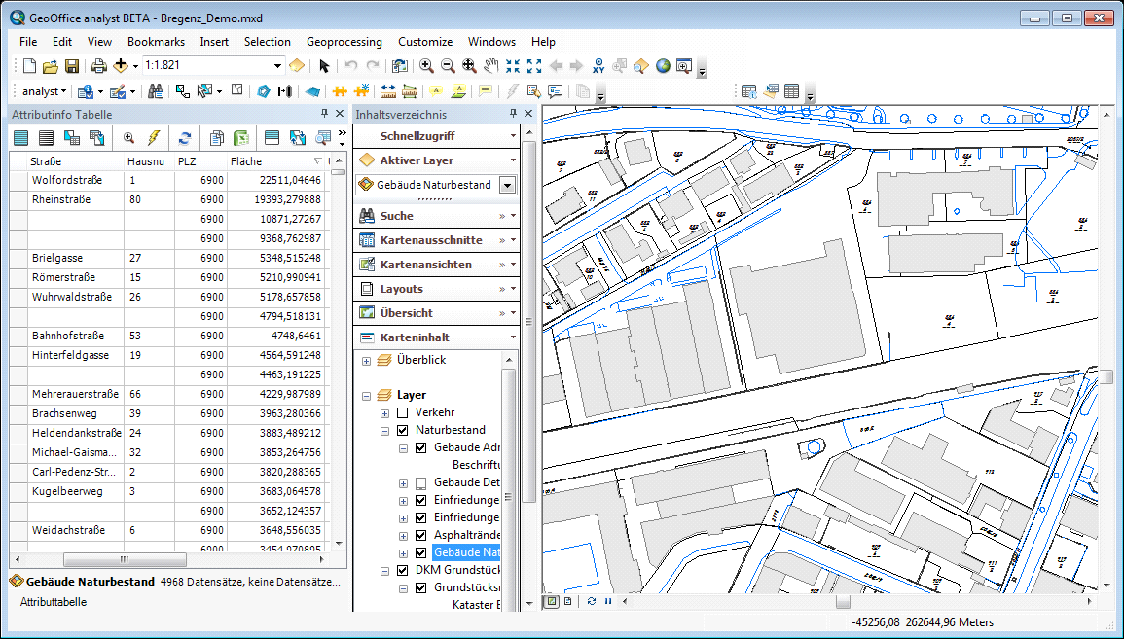Open the Geoprocessing menu
The height and width of the screenshot is (639, 1124).
click(x=344, y=42)
